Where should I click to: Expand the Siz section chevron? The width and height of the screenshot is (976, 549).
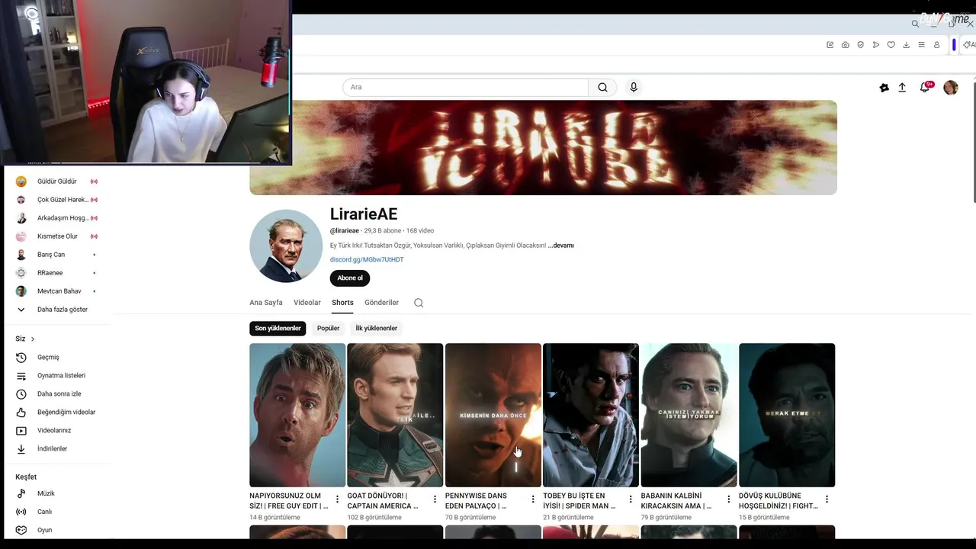tap(33, 339)
